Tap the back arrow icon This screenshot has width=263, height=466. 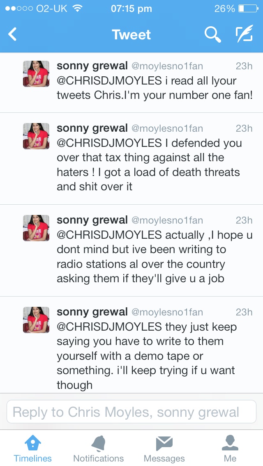13,34
